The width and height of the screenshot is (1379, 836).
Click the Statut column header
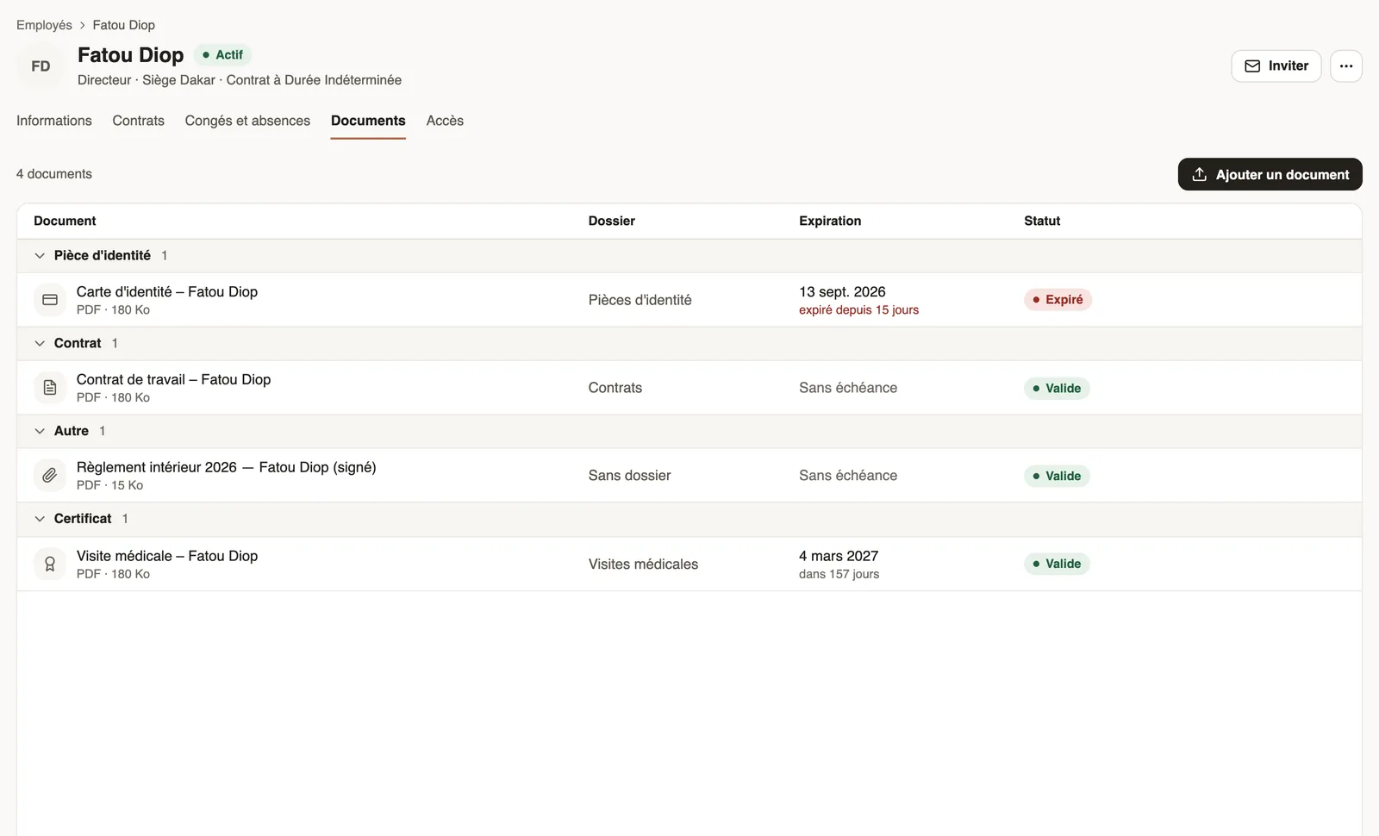pos(1042,221)
